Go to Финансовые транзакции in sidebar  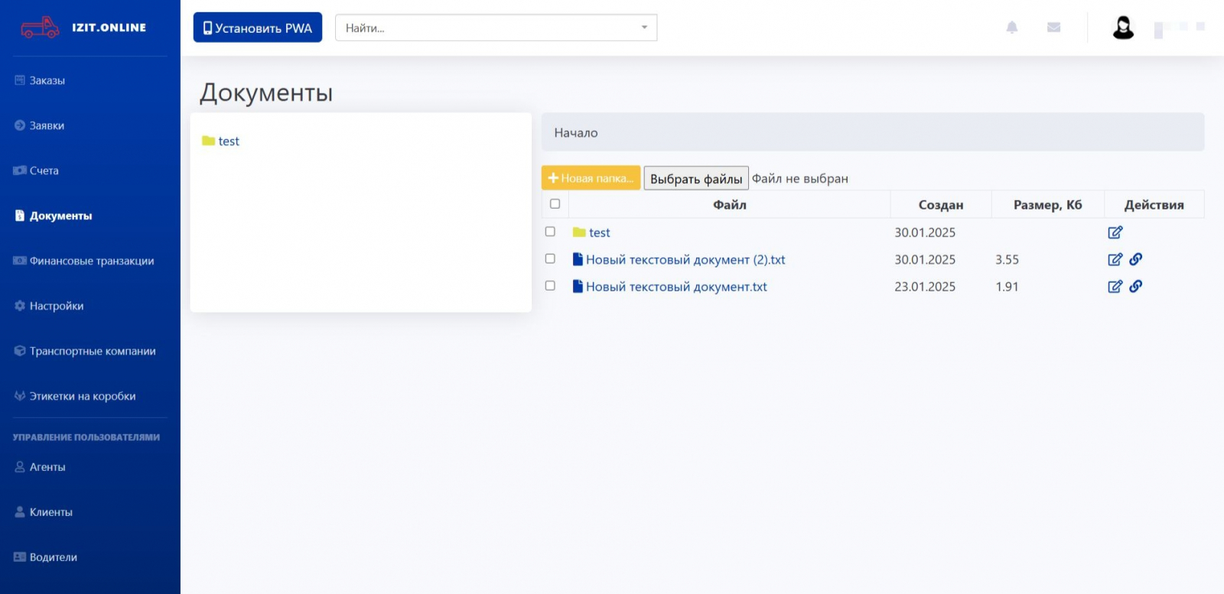91,261
